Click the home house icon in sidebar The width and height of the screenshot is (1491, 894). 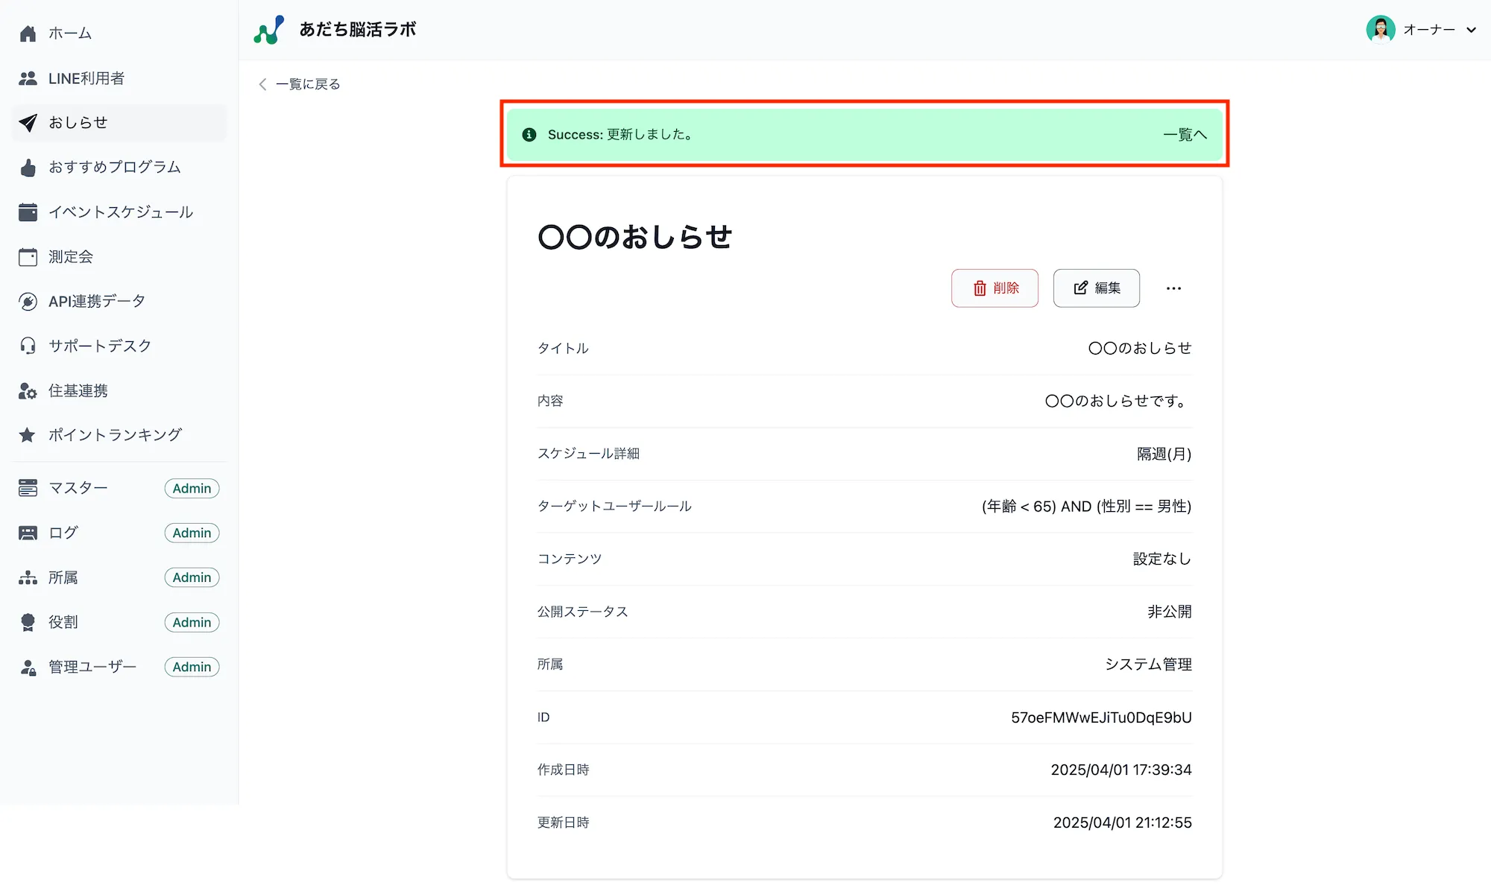coord(28,34)
